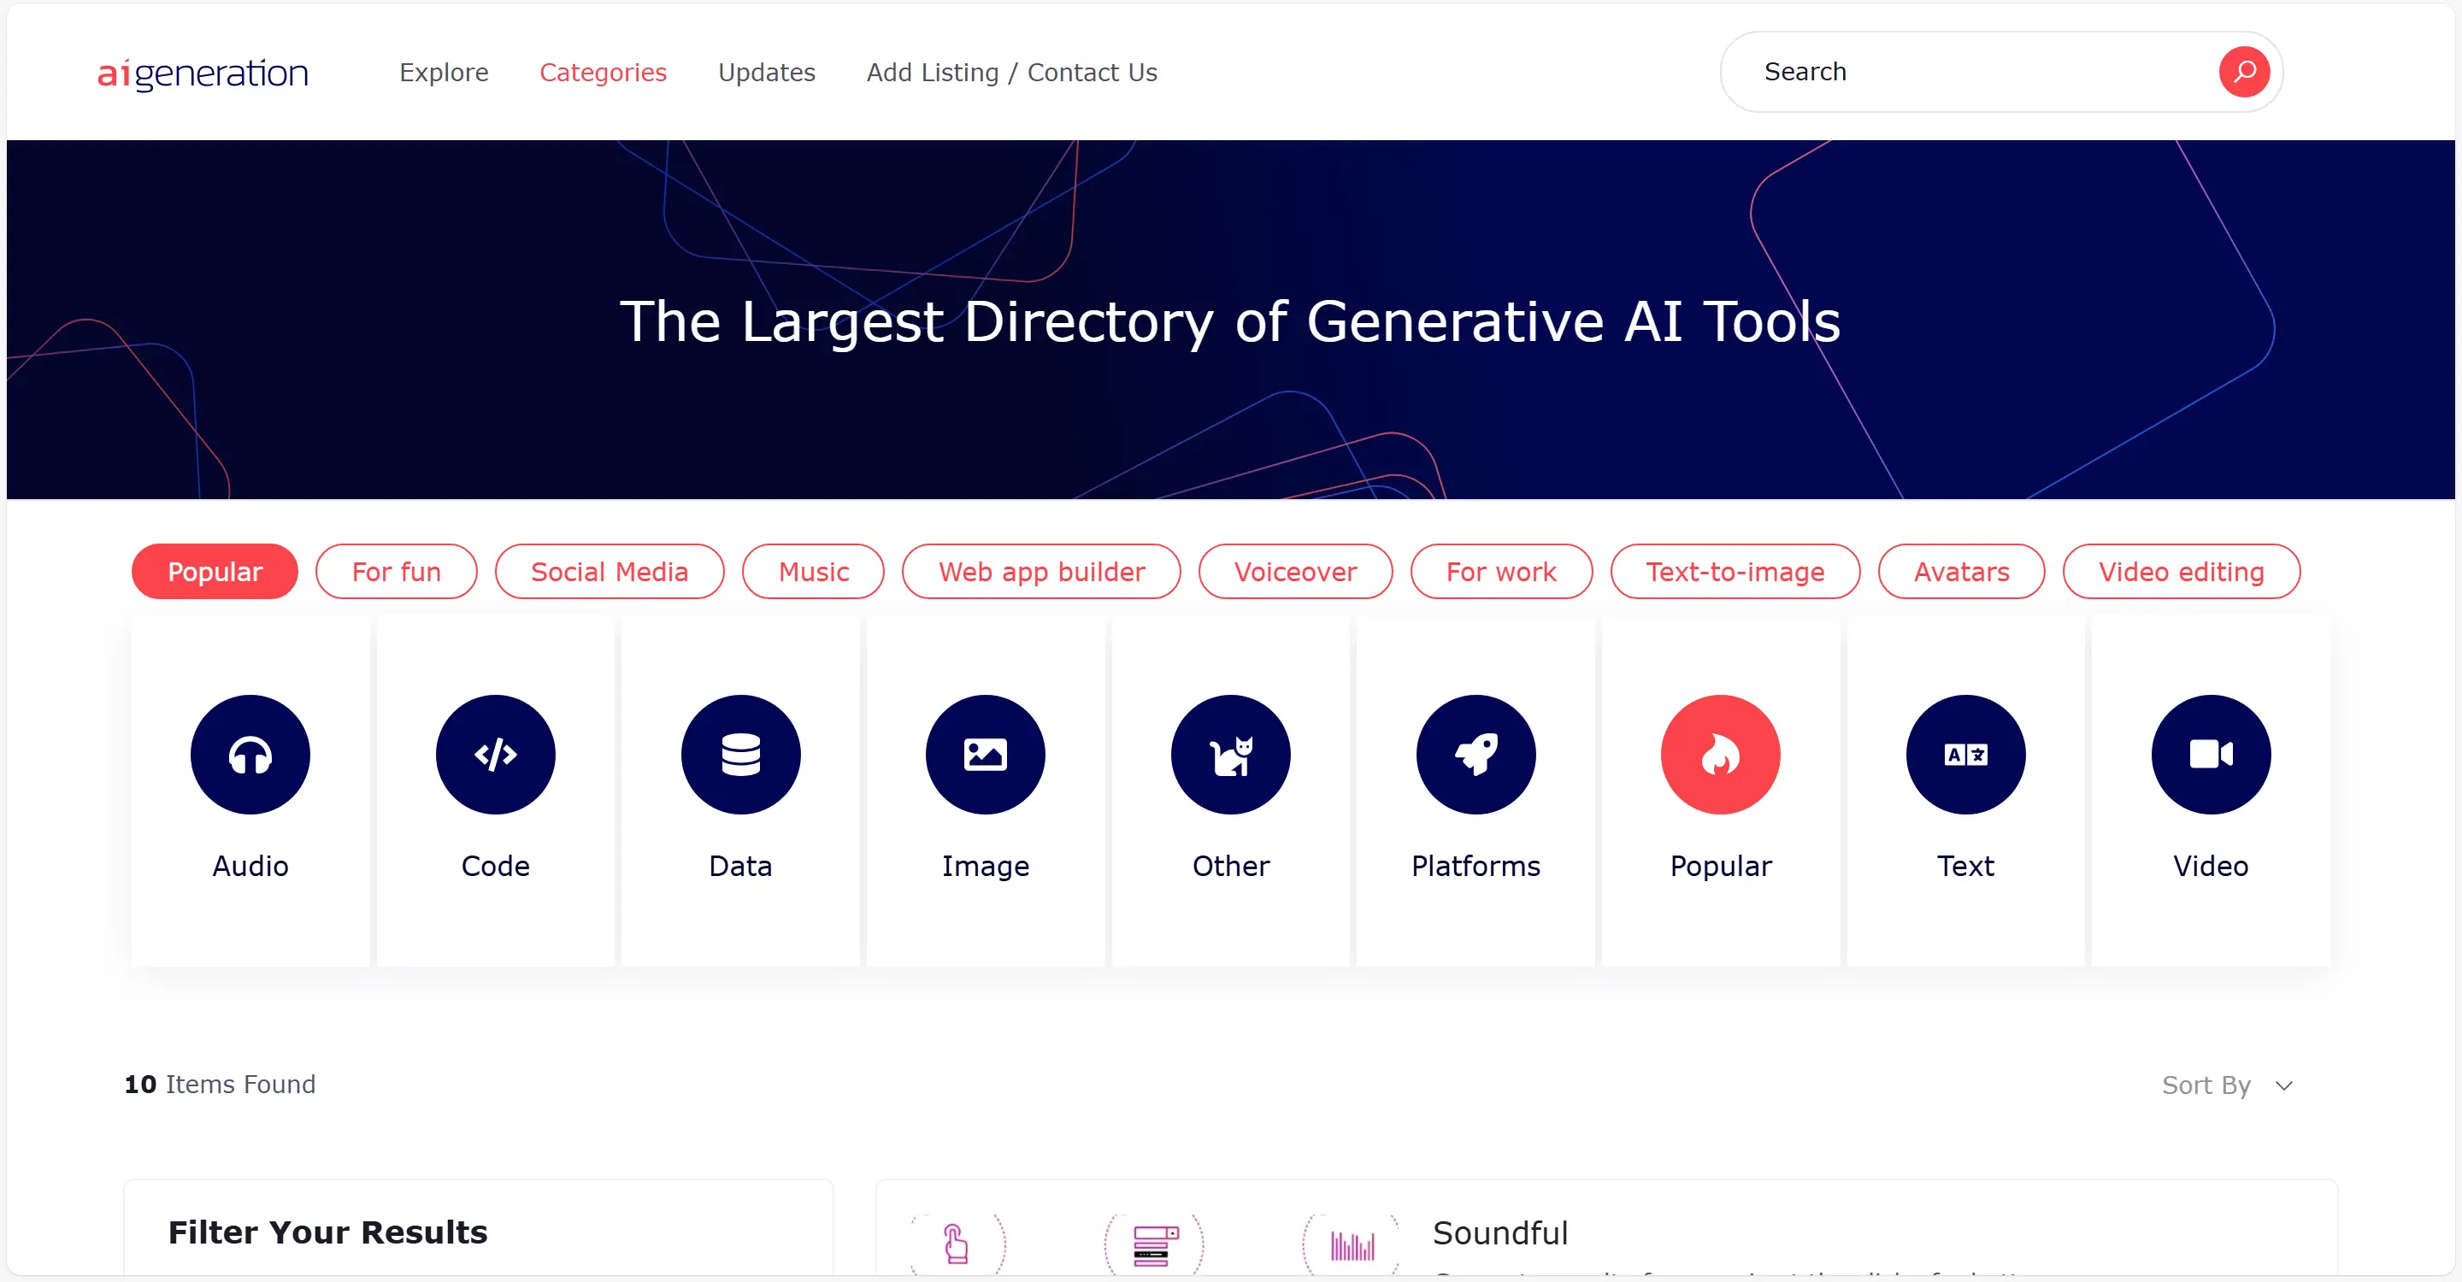Open the Categories menu
This screenshot has height=1282, width=2462.
point(603,73)
